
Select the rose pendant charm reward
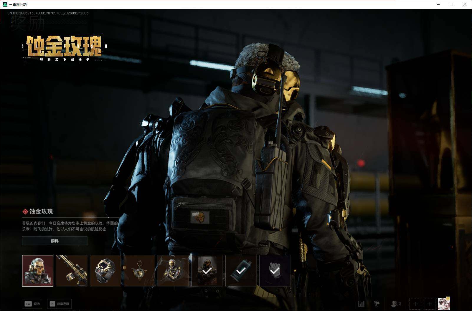(x=139, y=271)
